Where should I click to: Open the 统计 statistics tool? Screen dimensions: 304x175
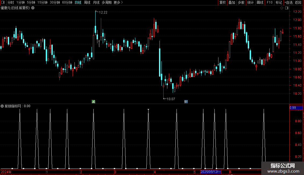click(250, 2)
